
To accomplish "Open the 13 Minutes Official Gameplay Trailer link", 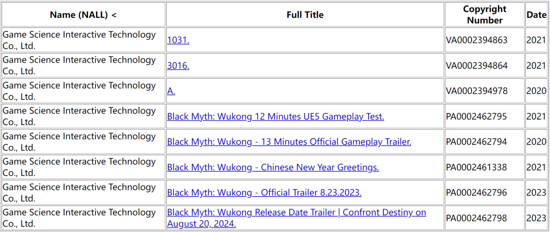I will (x=289, y=142).
